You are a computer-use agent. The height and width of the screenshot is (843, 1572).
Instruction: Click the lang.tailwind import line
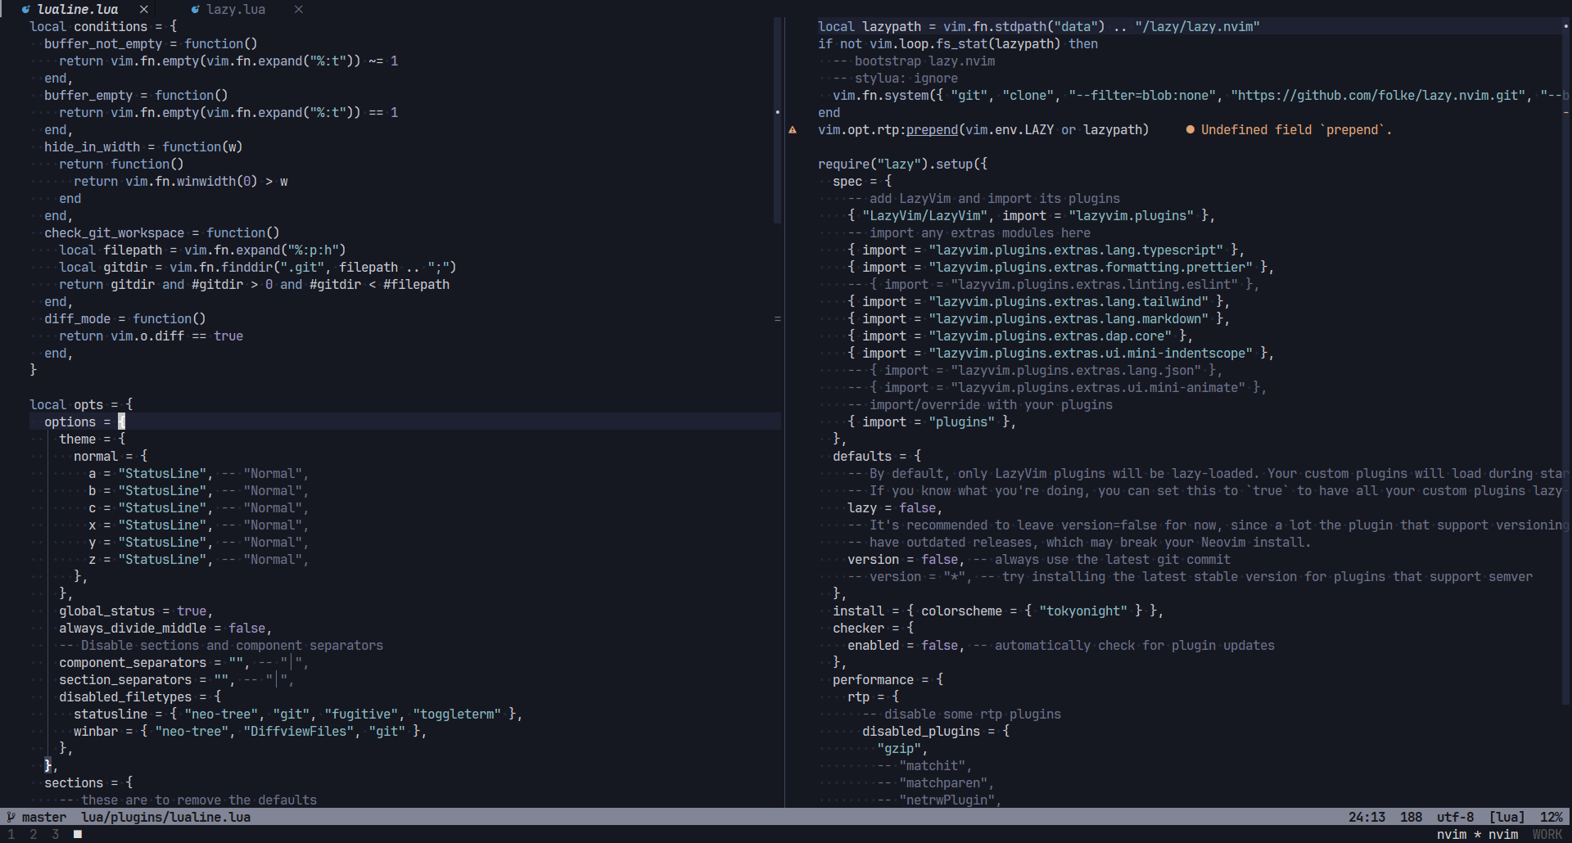(1039, 301)
